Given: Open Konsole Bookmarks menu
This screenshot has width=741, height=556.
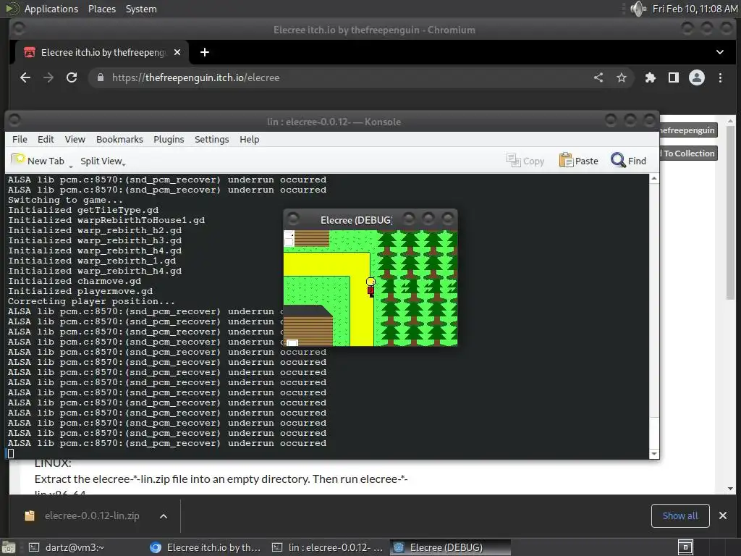Looking at the screenshot, I should 119,140.
